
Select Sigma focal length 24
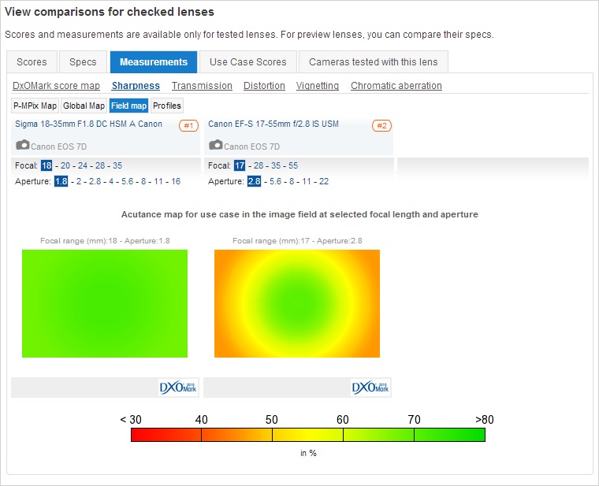[x=83, y=165]
